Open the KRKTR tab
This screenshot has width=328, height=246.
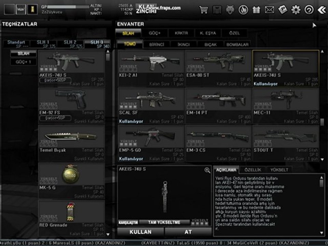pyautogui.click(x=181, y=33)
